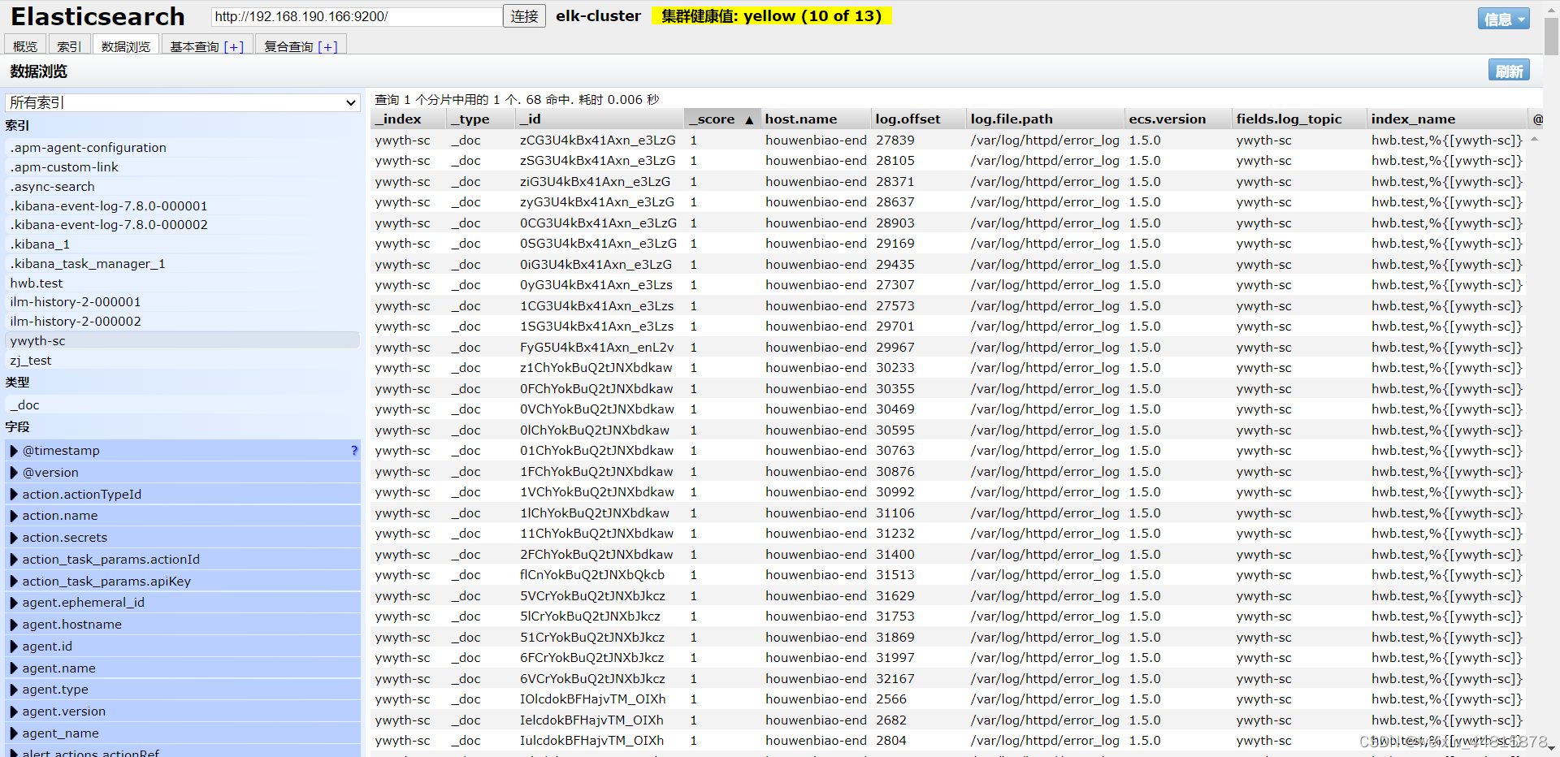Click the _score sort arrow header
Screen dimensions: 1560x757
pyautogui.click(x=722, y=119)
